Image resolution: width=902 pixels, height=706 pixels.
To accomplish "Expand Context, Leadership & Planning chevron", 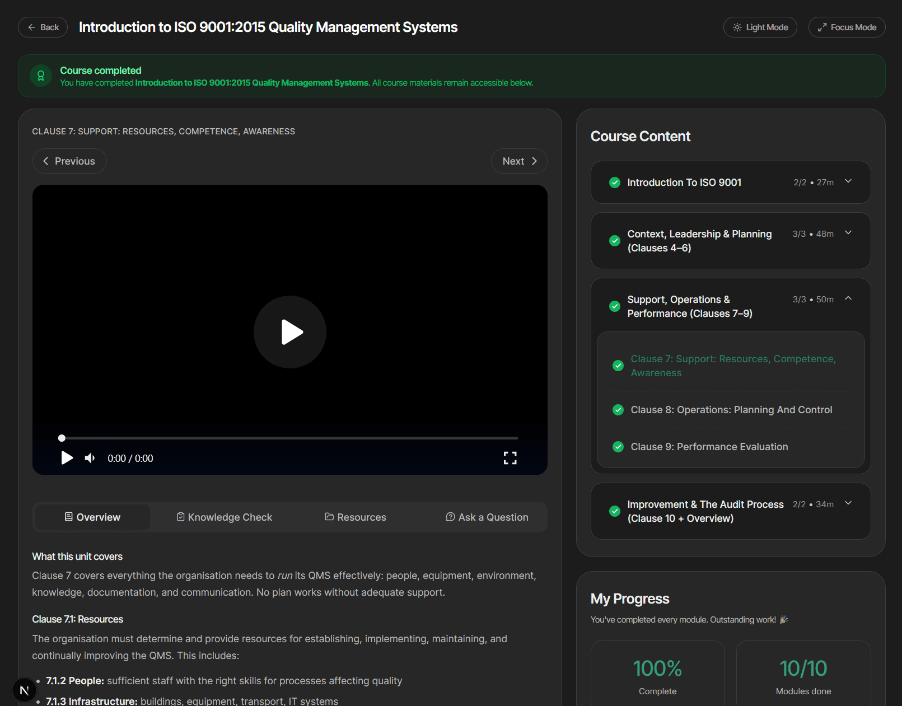I will point(848,232).
